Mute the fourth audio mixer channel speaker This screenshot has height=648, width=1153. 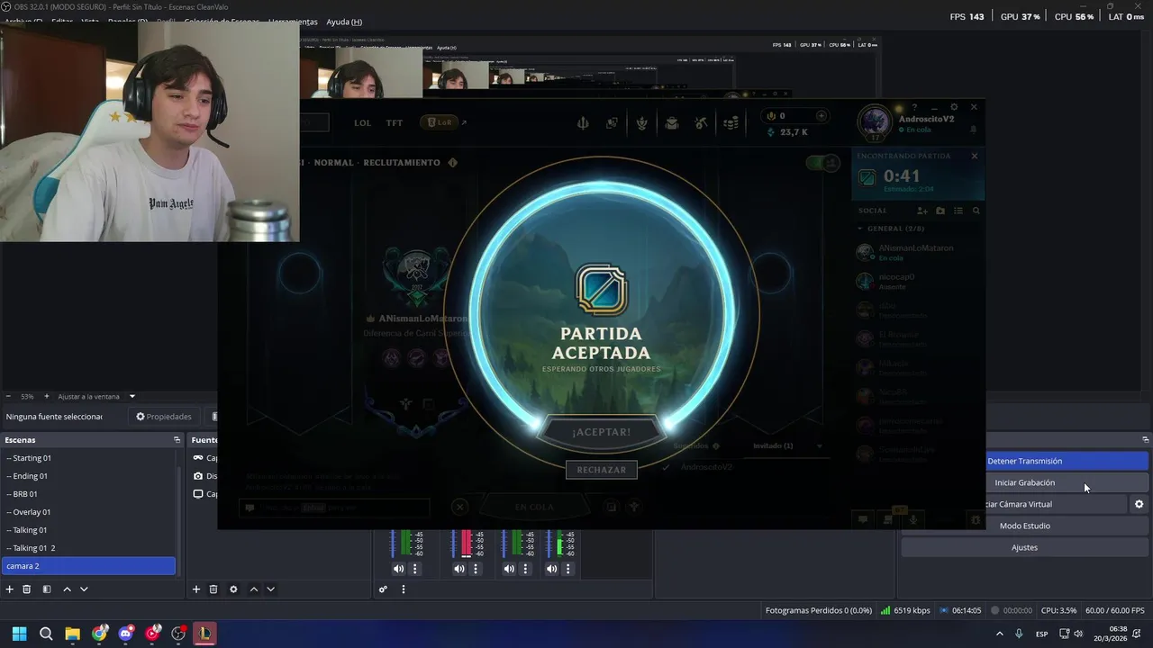click(x=551, y=569)
